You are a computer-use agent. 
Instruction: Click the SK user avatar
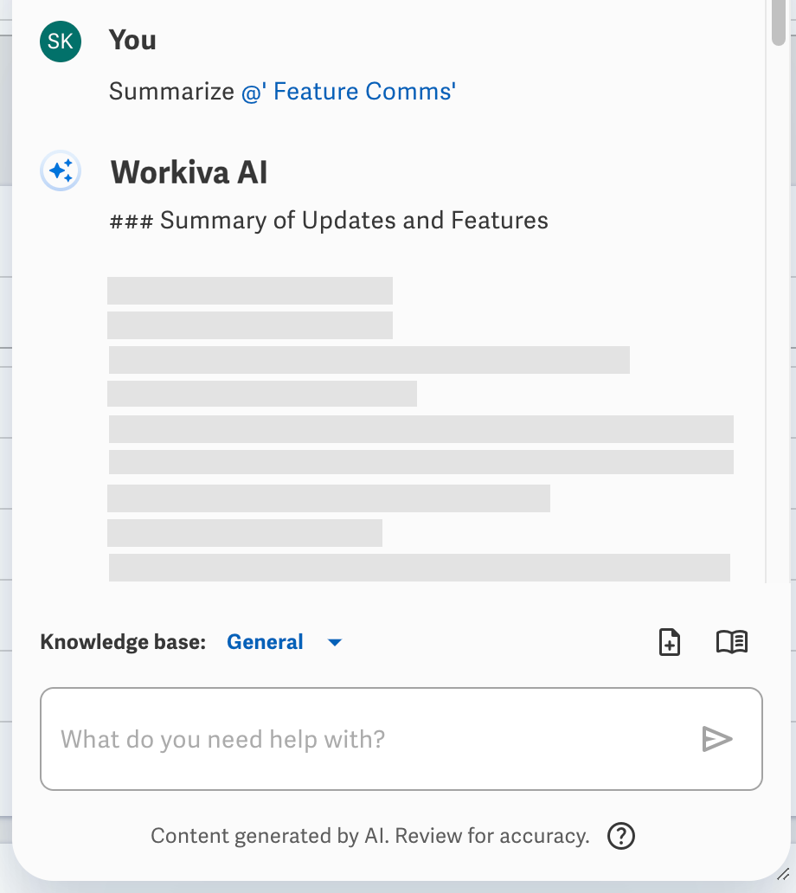[61, 42]
